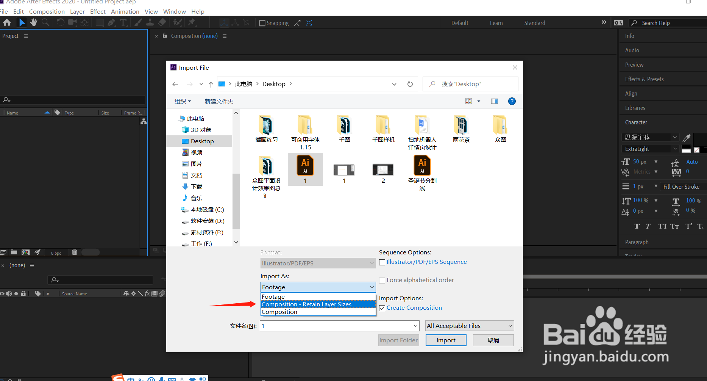Click the 8 bpc color depth button
Screen dimensions: 707x381
56,253
